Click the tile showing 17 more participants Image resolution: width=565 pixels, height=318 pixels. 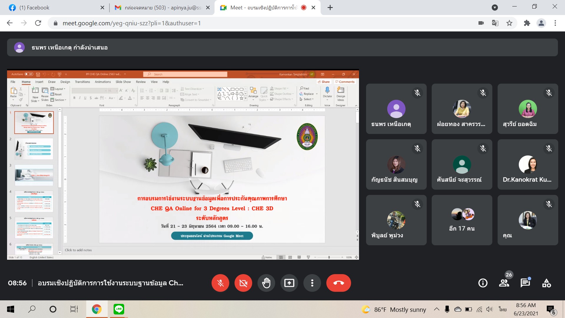[462, 220]
